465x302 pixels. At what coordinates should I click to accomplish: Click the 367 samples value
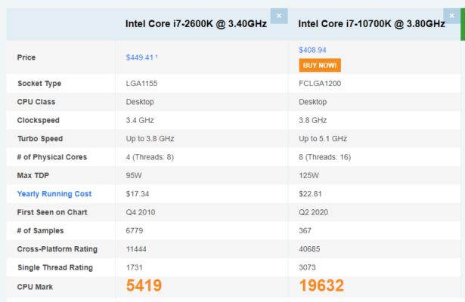click(305, 230)
